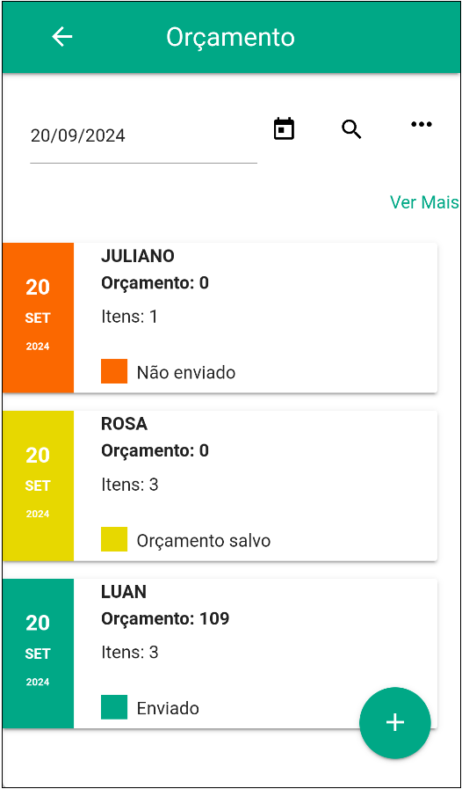Click green Enviado status swatch
The image size is (462, 789).
pyautogui.click(x=114, y=707)
